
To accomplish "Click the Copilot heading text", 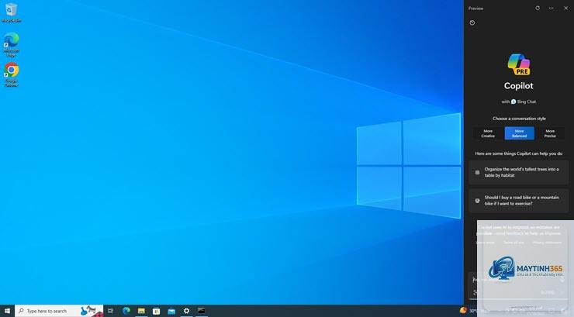I will pyautogui.click(x=518, y=86).
